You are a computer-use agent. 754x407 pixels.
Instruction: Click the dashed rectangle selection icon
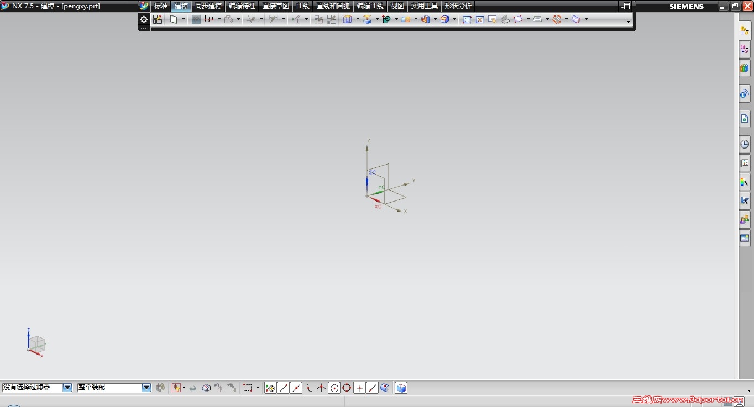[248, 388]
